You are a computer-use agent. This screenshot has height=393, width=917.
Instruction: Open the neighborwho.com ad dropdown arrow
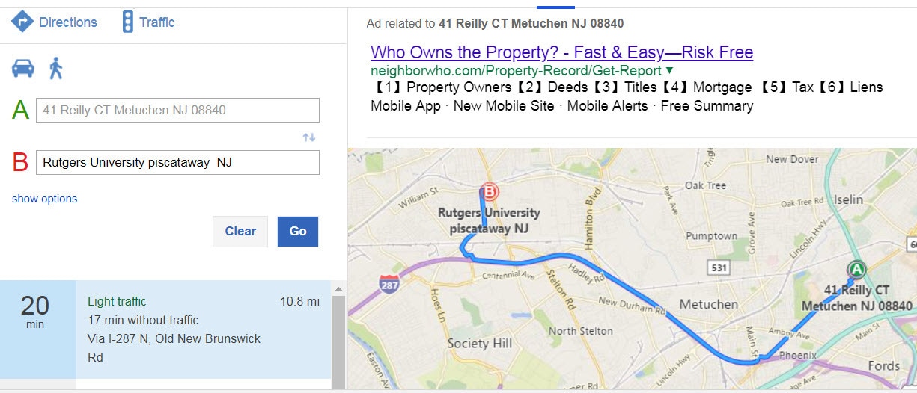(669, 70)
